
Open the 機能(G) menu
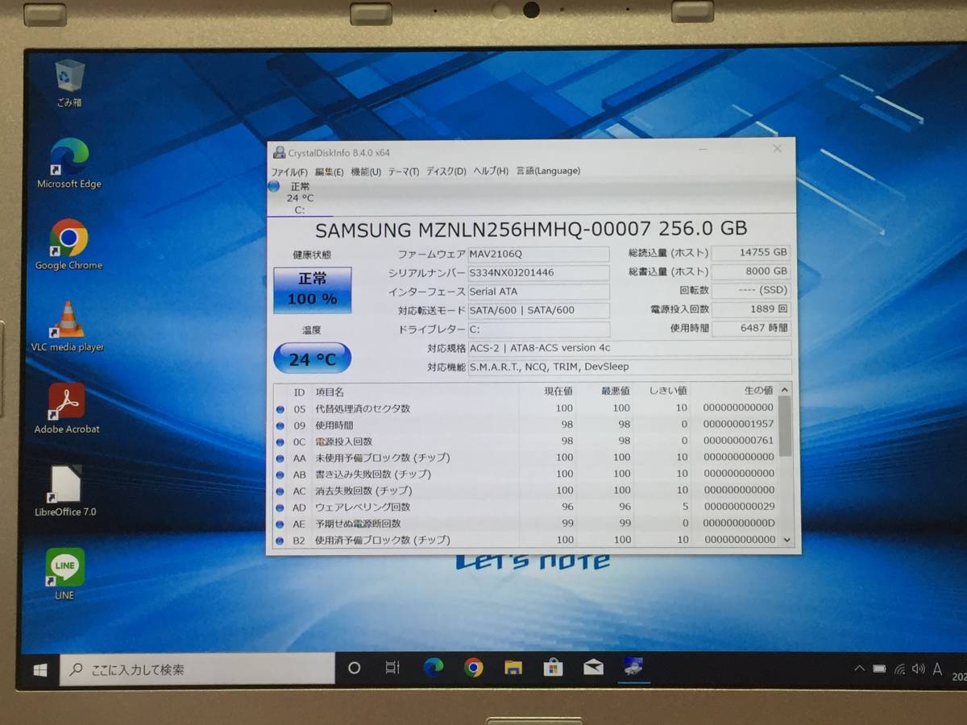point(366,172)
